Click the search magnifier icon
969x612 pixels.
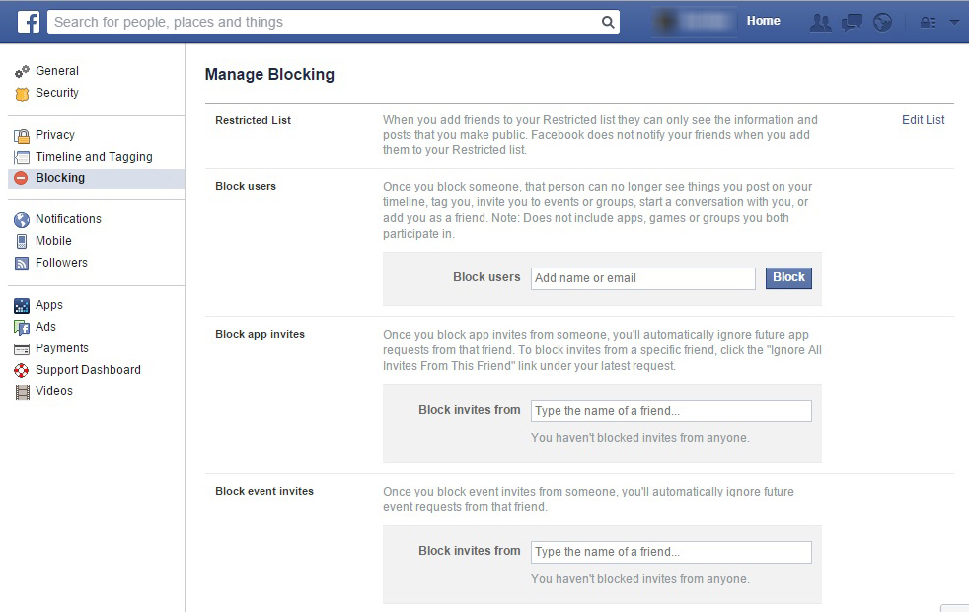tap(607, 21)
